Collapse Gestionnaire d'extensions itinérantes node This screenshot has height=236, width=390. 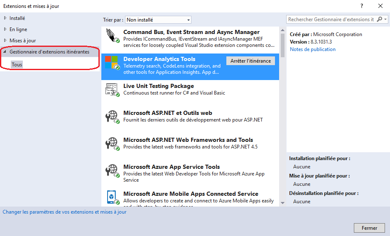[x=5, y=52]
